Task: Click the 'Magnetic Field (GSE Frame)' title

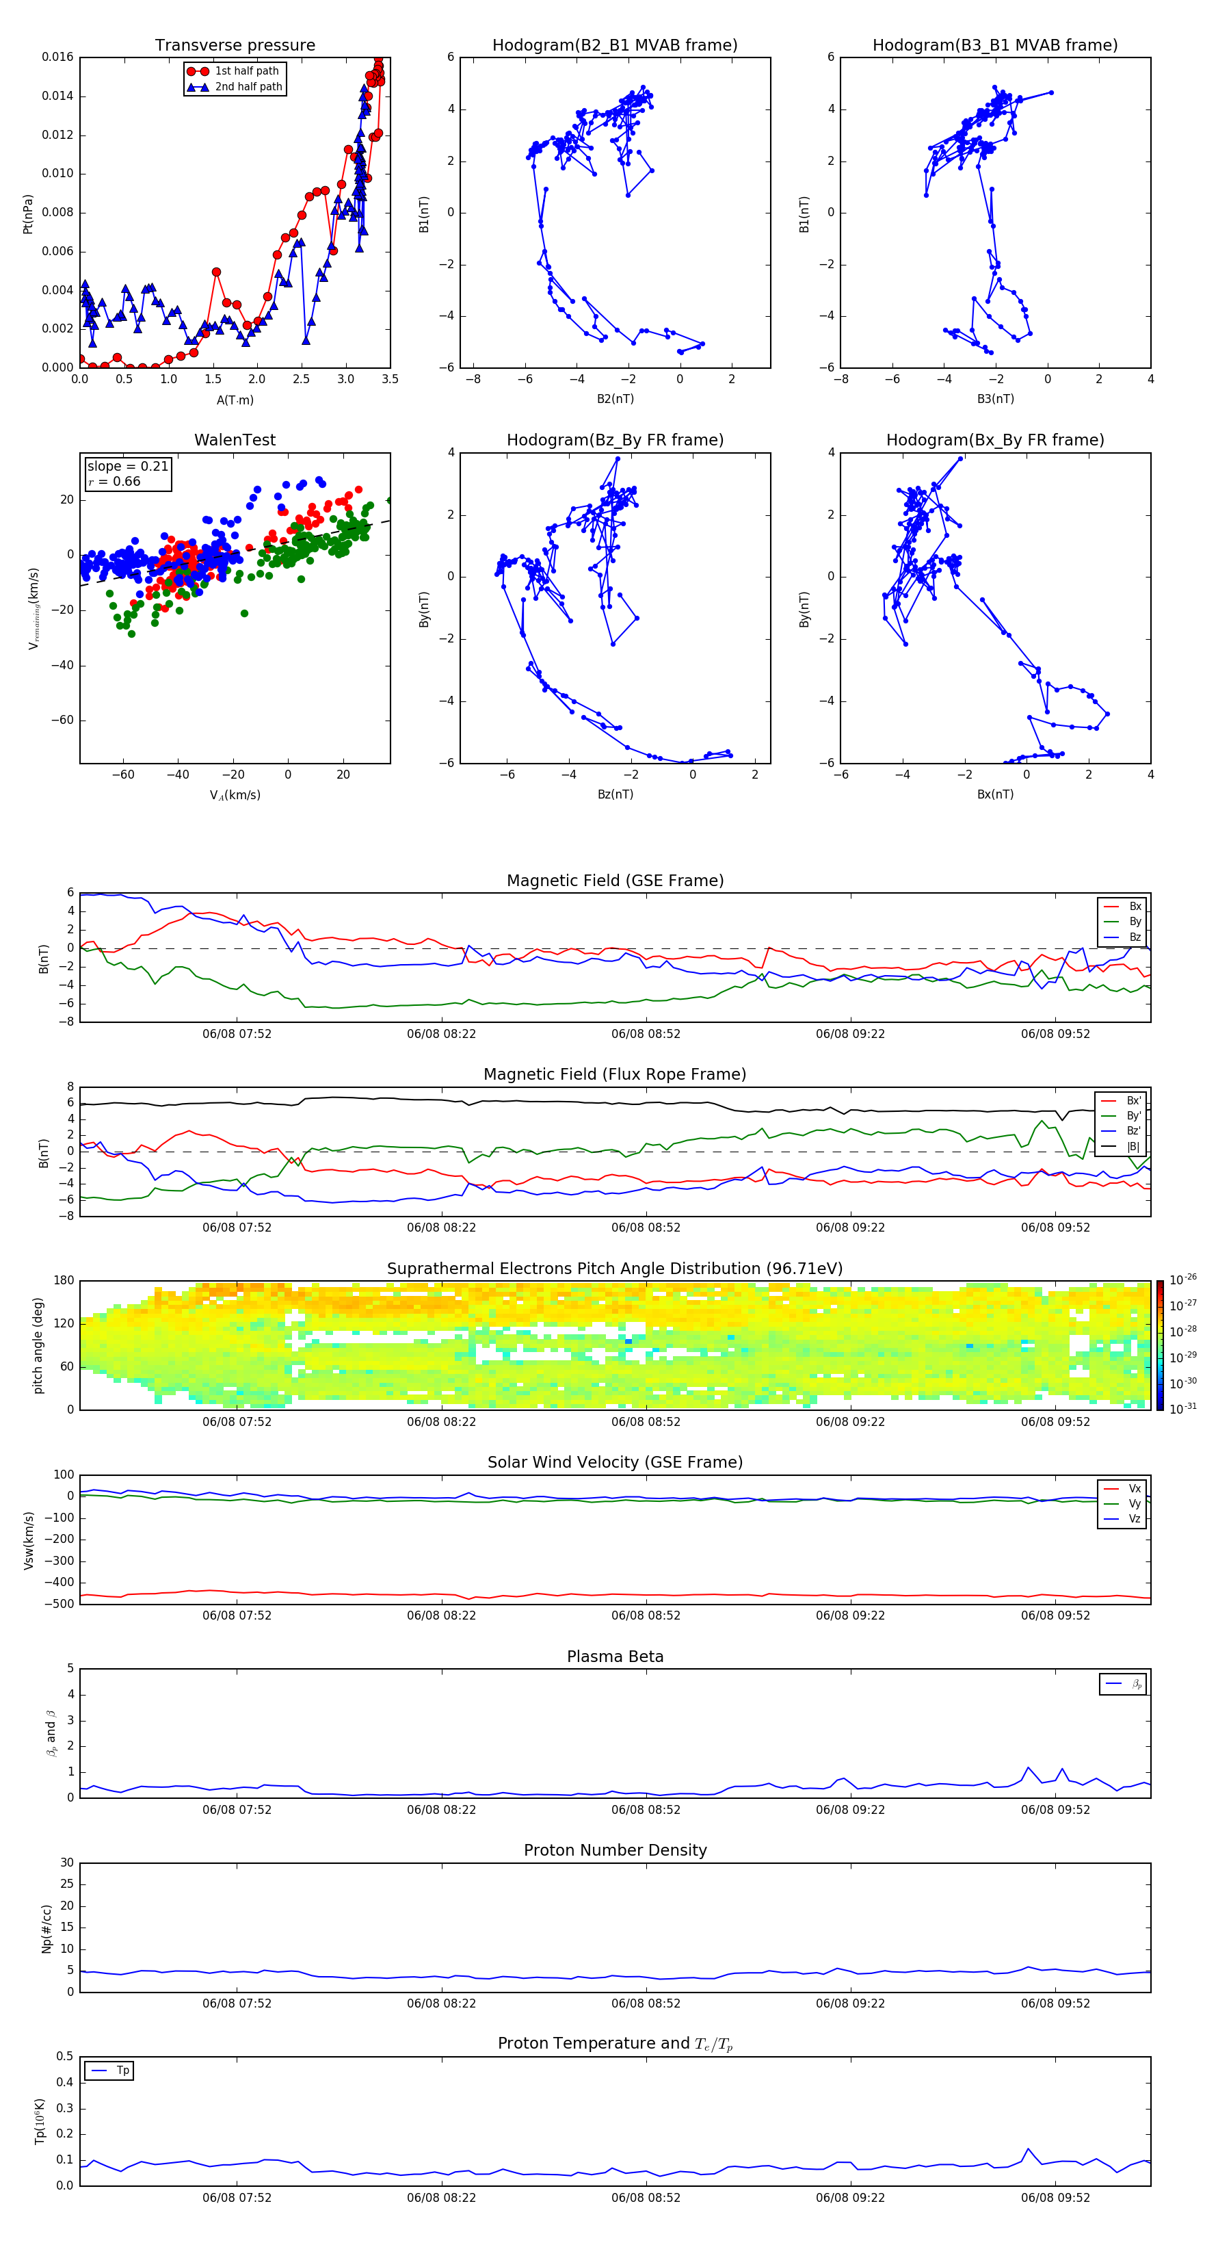Action: (615, 881)
